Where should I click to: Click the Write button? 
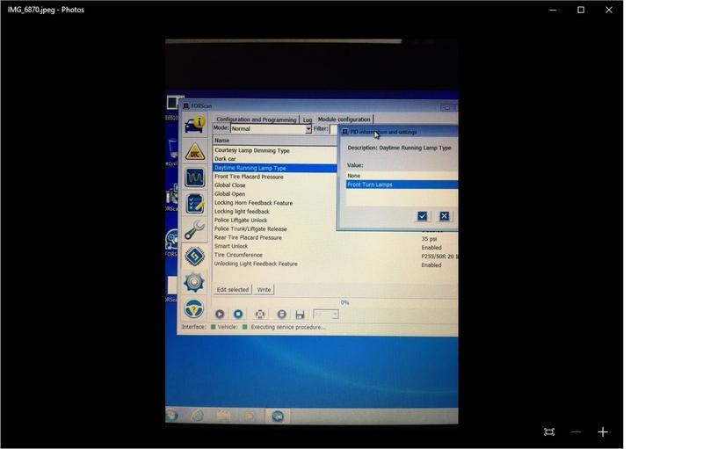click(x=265, y=290)
